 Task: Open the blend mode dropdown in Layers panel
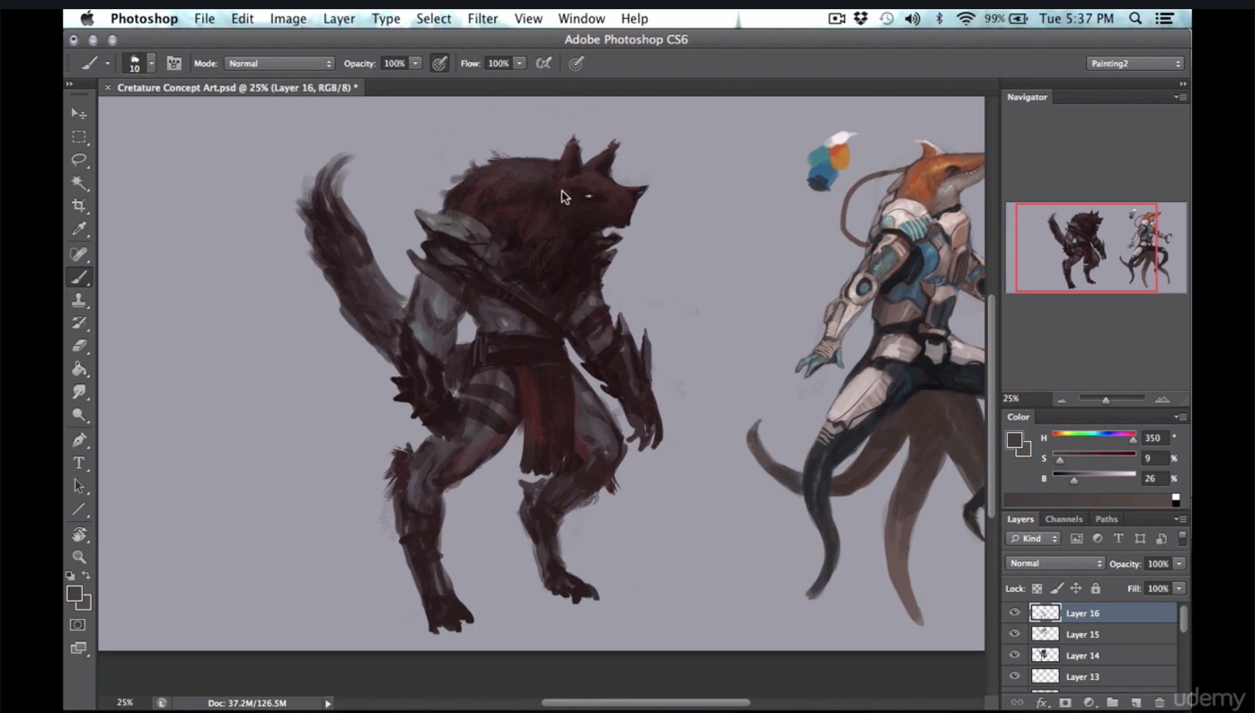click(x=1053, y=563)
